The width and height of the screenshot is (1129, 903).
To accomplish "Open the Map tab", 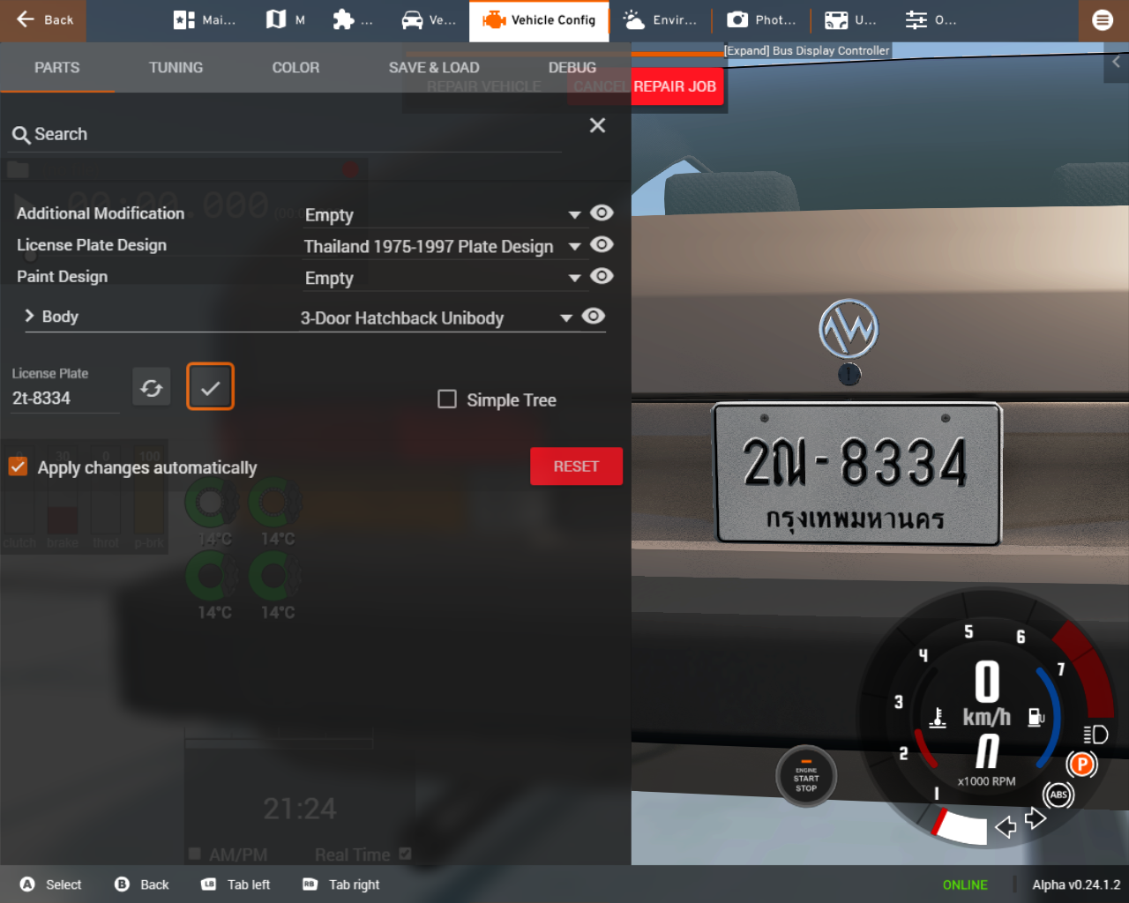I will point(285,20).
